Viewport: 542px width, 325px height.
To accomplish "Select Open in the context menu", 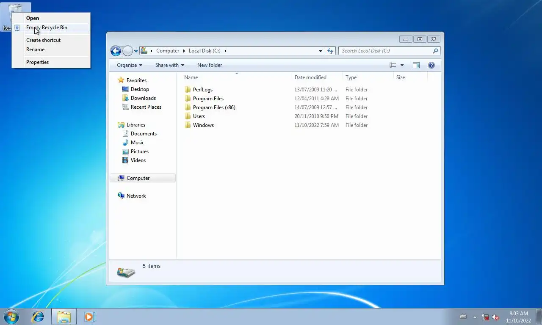I will [51, 18].
